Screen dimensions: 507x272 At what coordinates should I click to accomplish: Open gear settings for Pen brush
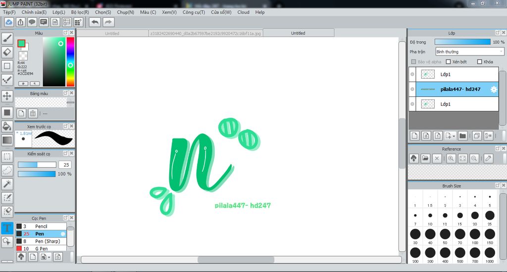pos(63,234)
